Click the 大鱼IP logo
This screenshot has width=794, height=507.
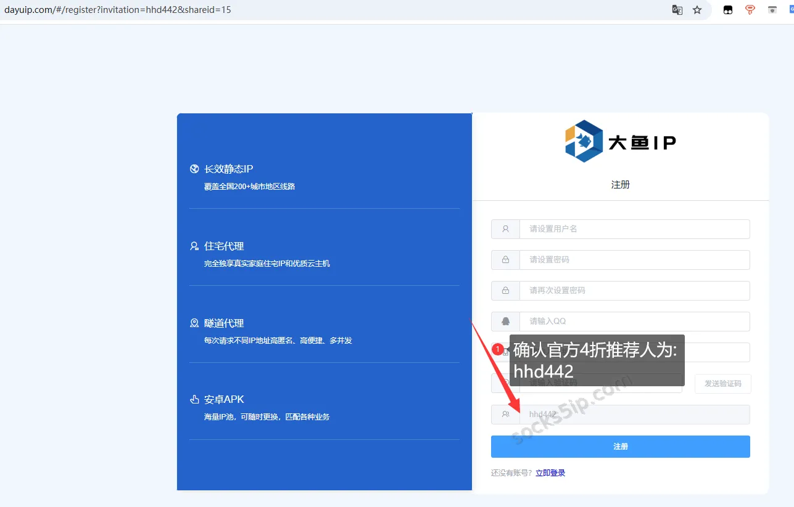pyautogui.click(x=620, y=142)
